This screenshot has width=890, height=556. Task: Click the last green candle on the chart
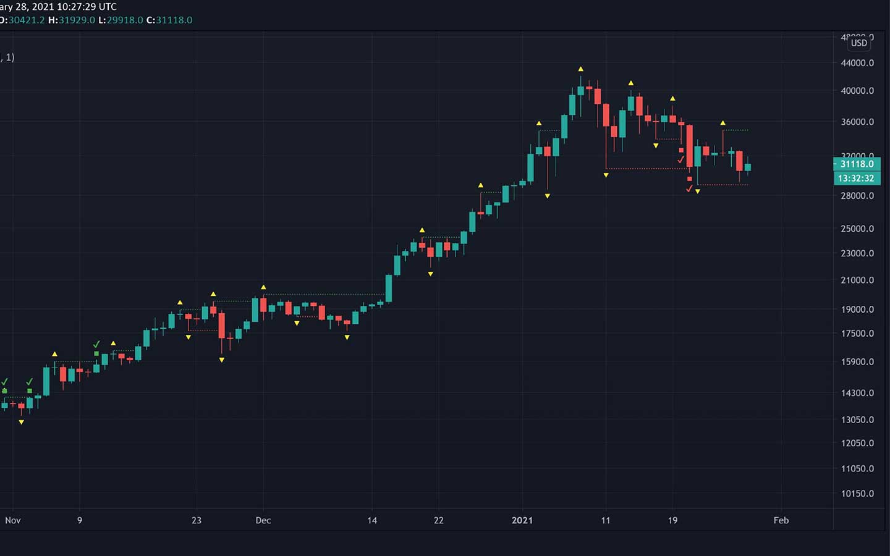click(748, 167)
